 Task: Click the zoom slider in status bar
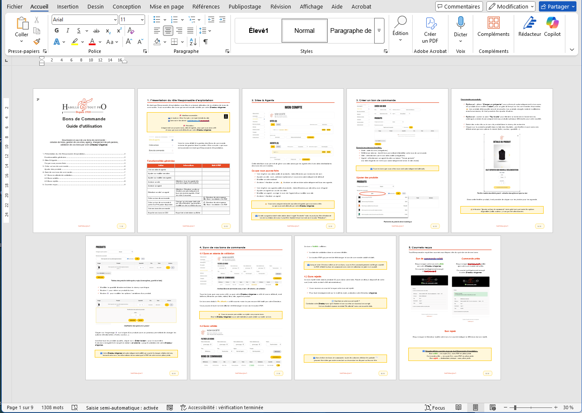point(515,407)
